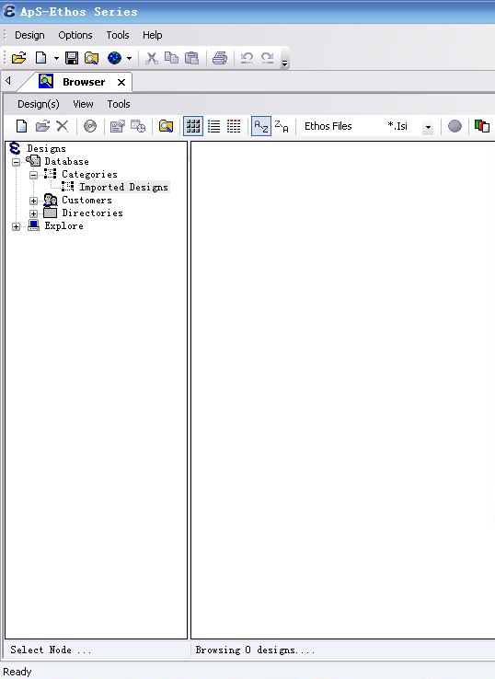Open the top Tools menu beside Help
The height and width of the screenshot is (679, 495).
tap(118, 35)
